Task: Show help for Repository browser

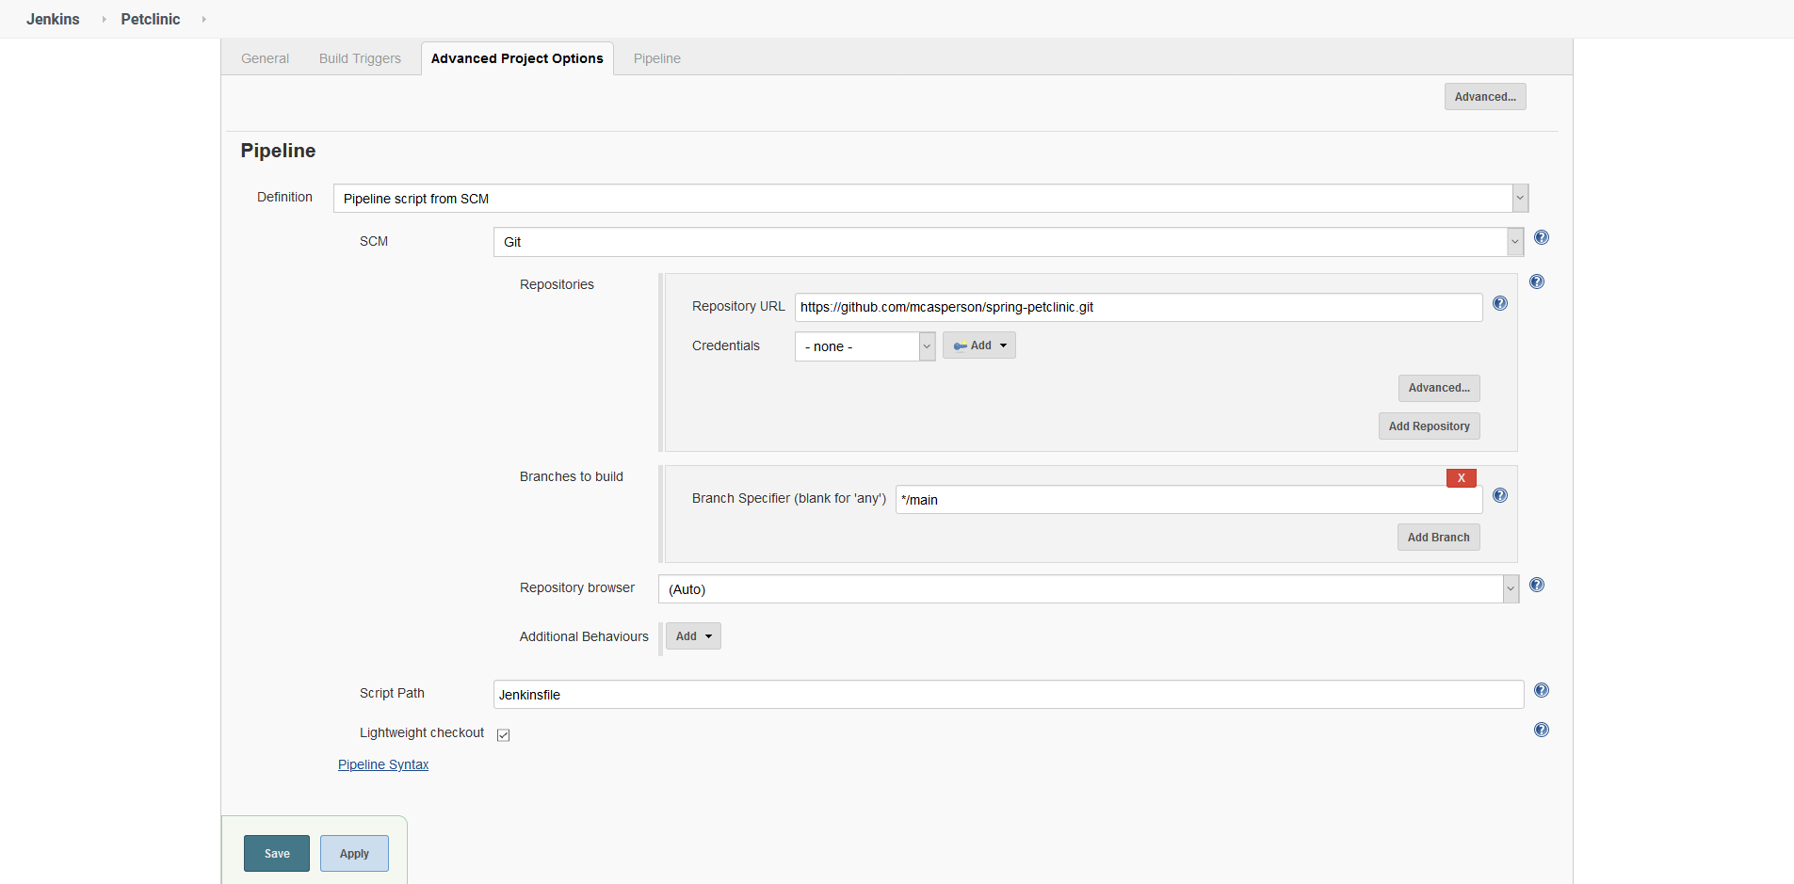Action: click(1538, 585)
